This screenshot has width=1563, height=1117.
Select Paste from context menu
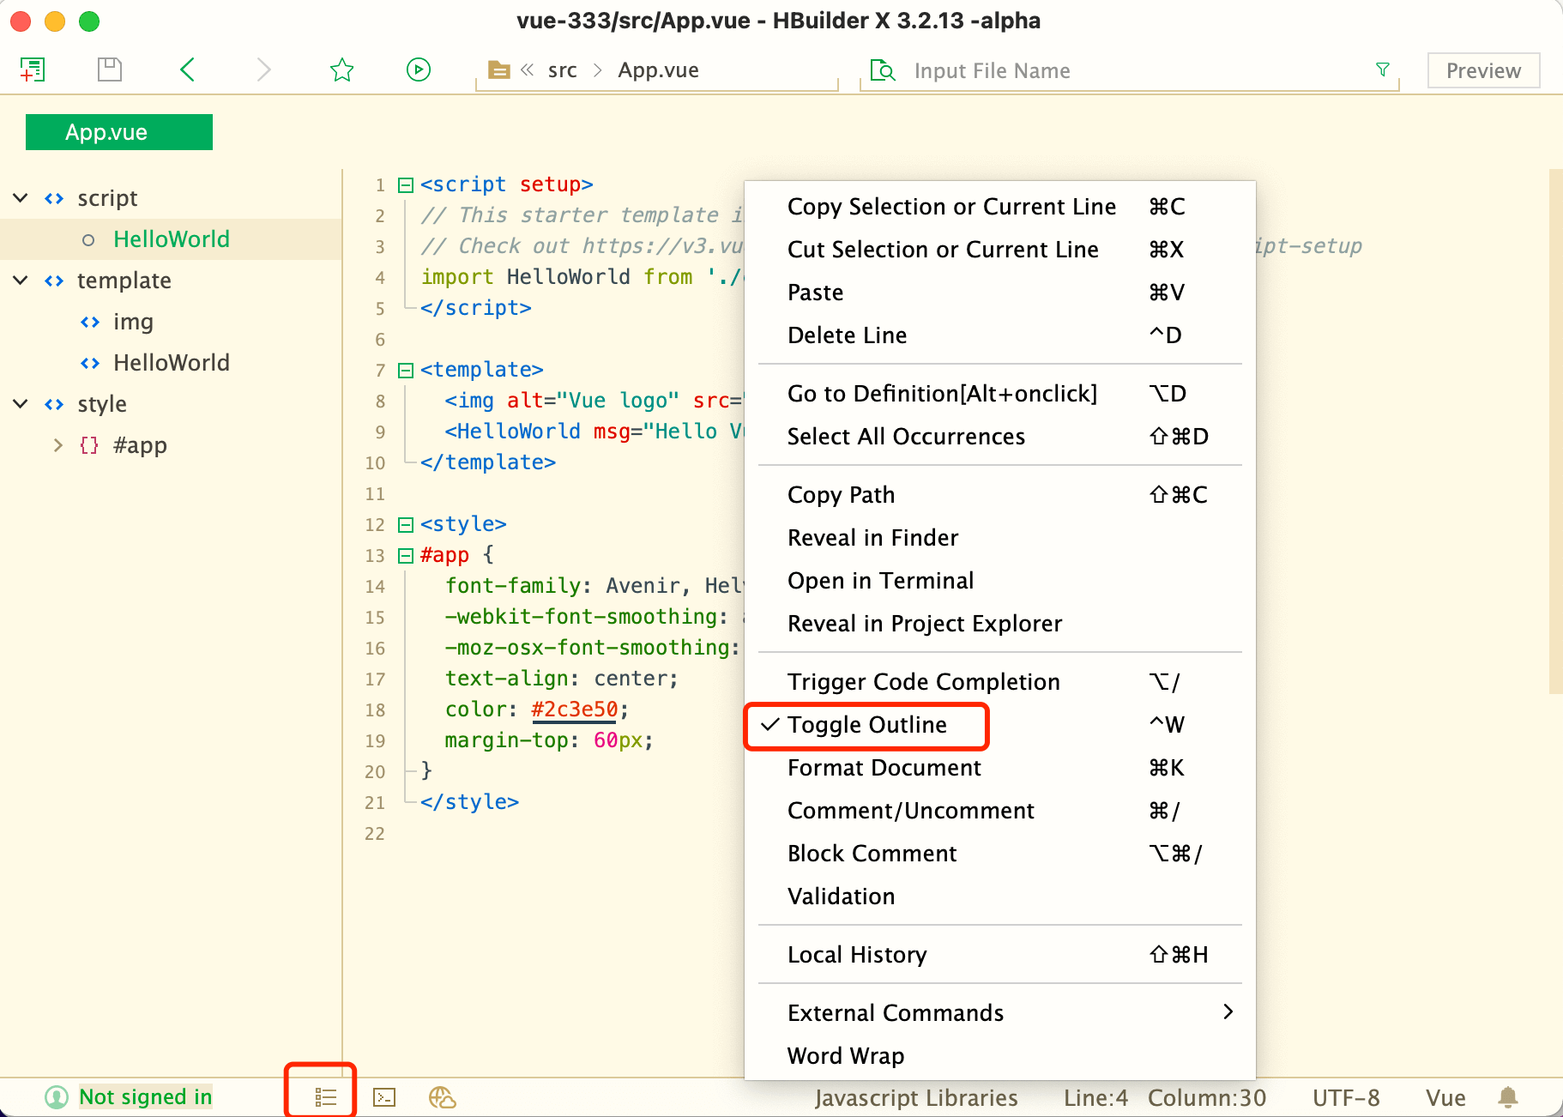[1000, 293]
